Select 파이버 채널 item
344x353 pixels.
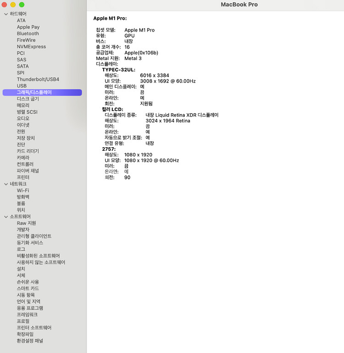28,171
